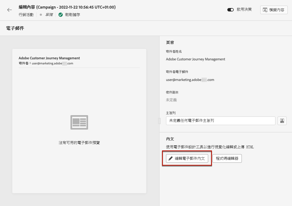The image size is (292, 206).
Task: Click the preview header Adobe Customer Journey Management
Action: (x=49, y=58)
